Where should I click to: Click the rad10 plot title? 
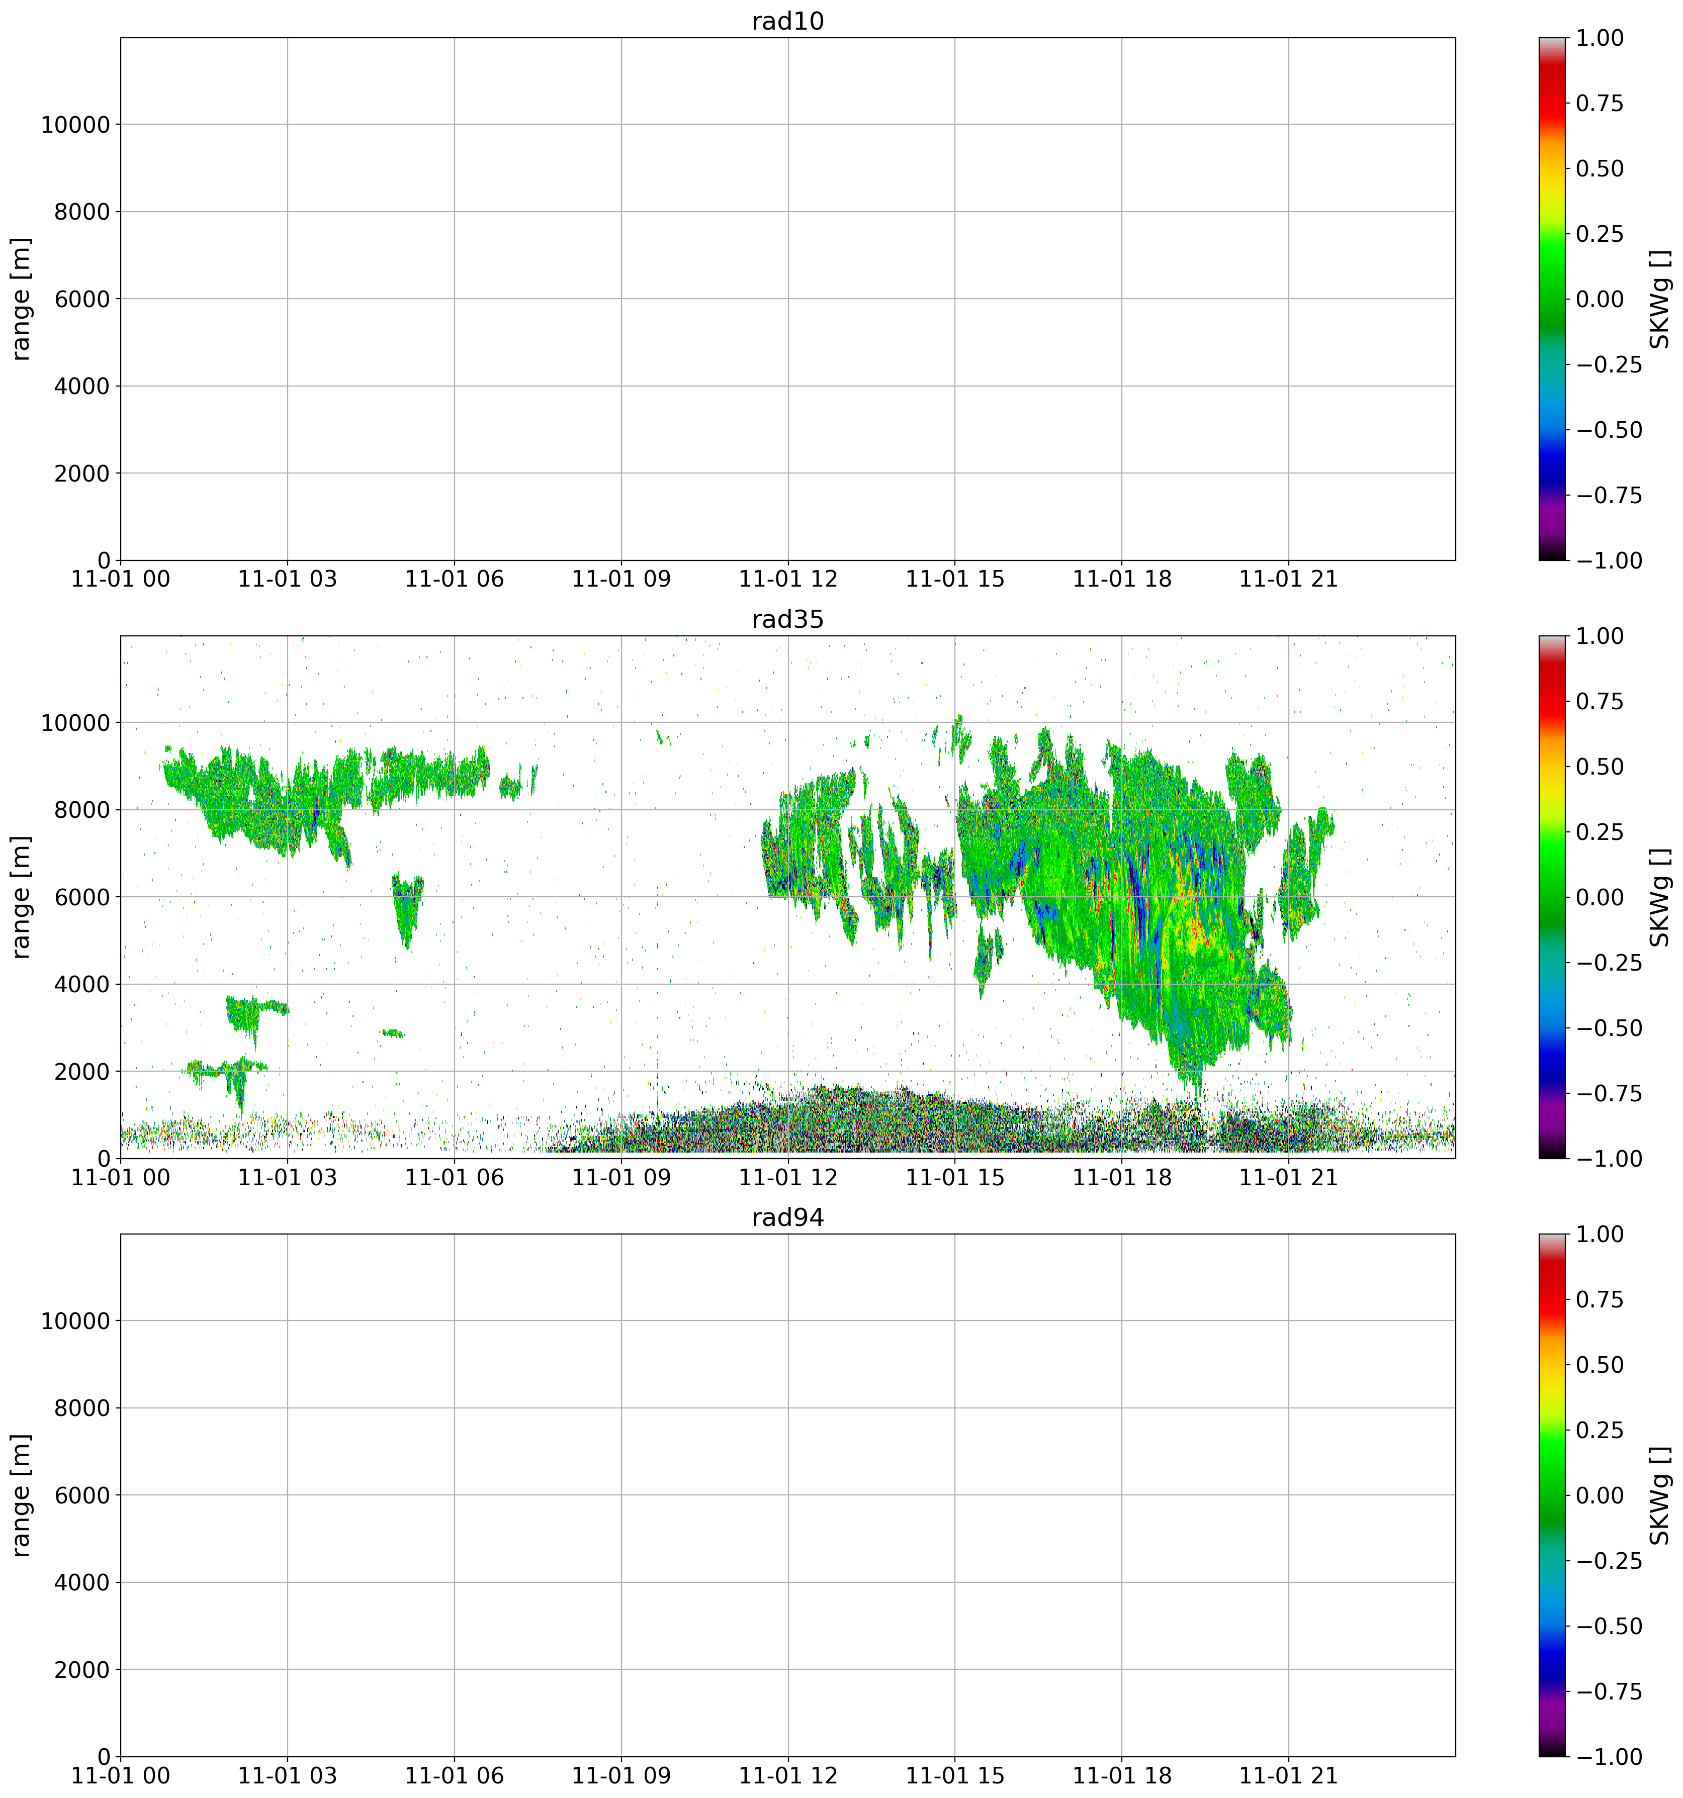(787, 22)
